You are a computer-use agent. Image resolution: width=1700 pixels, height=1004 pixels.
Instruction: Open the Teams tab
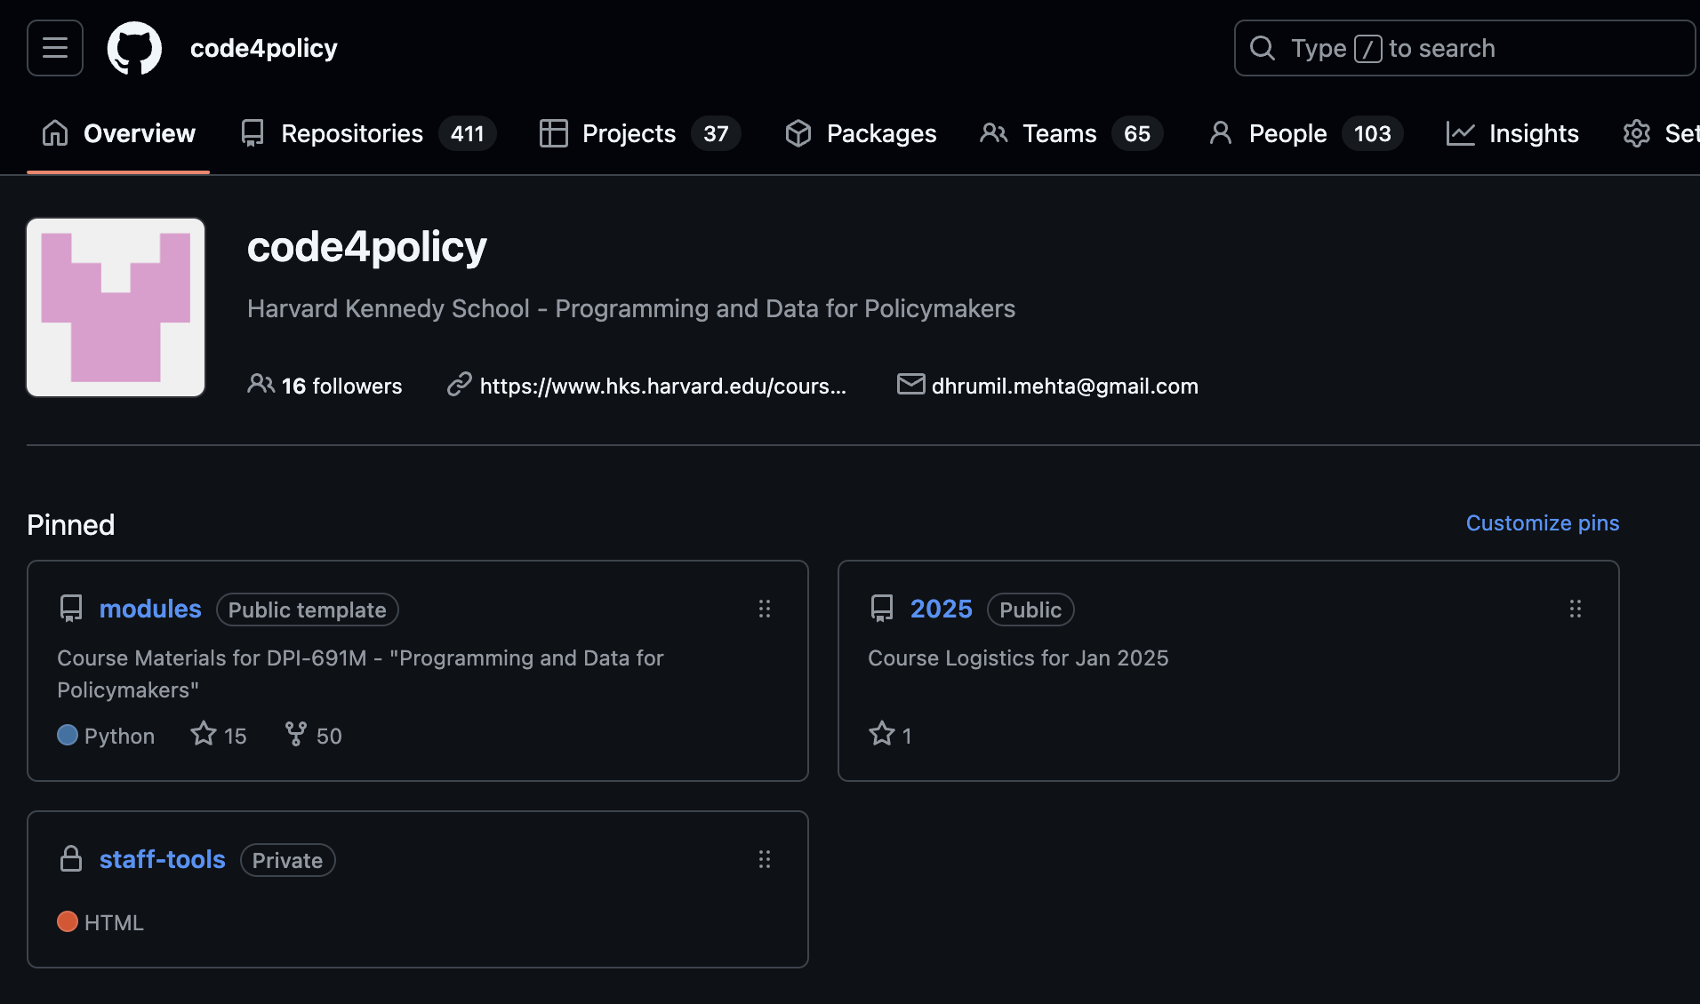[1071, 133]
